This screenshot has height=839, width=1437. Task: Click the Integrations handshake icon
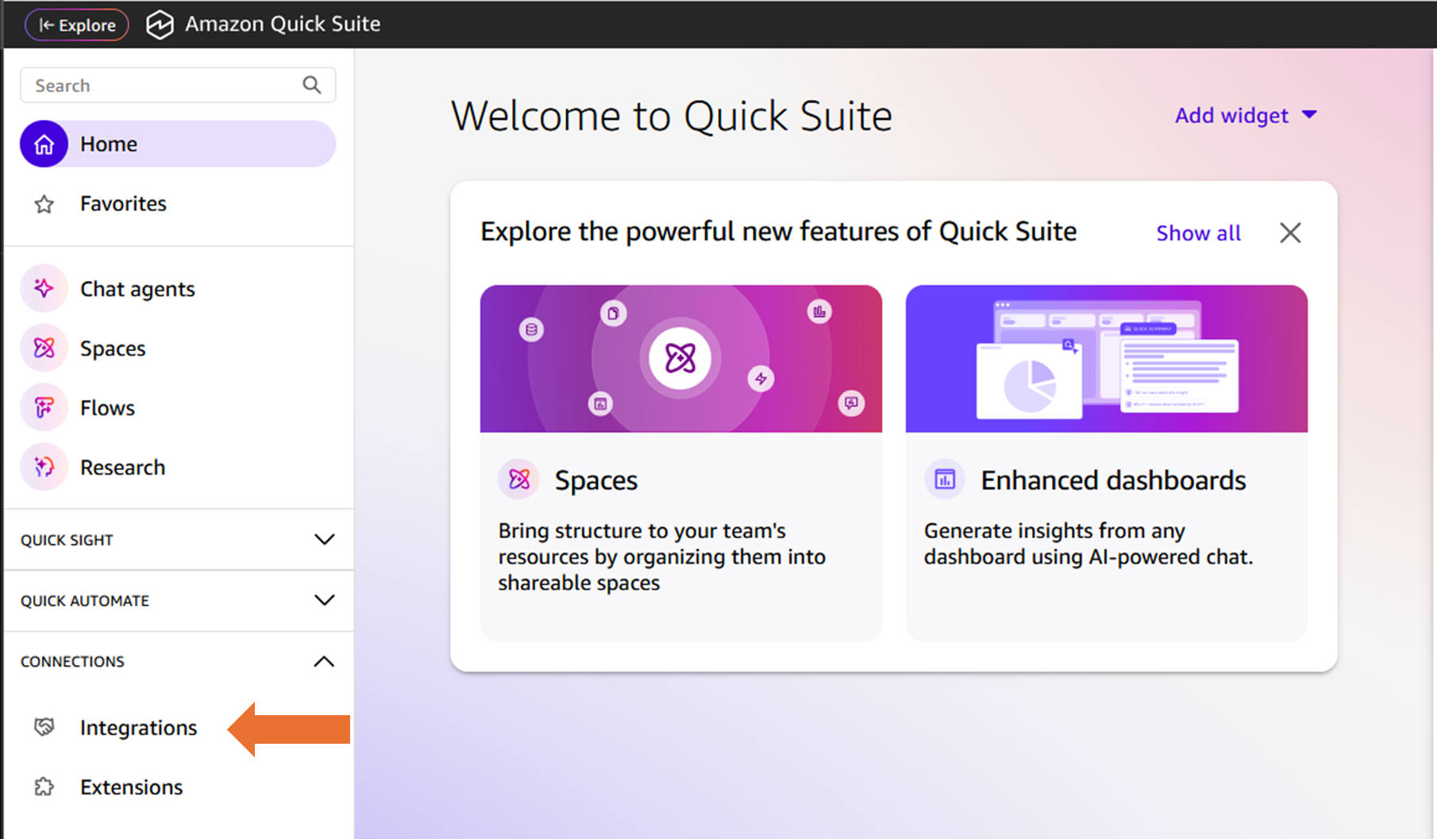point(44,727)
